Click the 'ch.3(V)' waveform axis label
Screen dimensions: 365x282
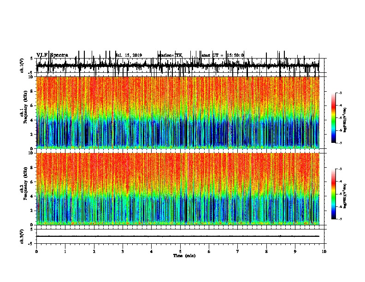click(22, 236)
